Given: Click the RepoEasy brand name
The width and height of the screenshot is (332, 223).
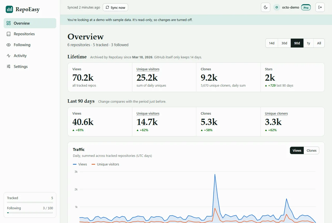Looking at the screenshot, I should point(27,10).
